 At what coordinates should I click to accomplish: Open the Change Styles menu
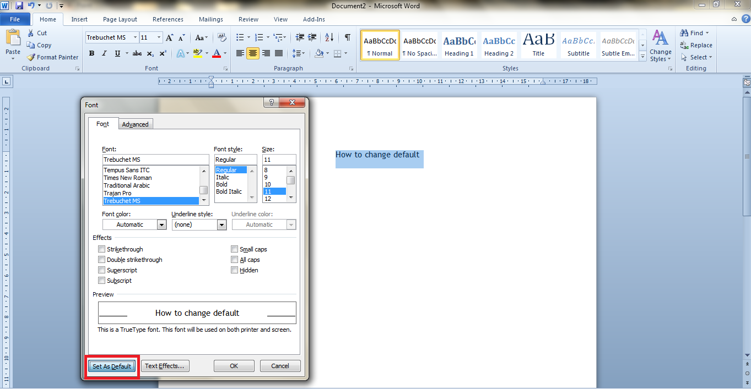tap(660, 46)
